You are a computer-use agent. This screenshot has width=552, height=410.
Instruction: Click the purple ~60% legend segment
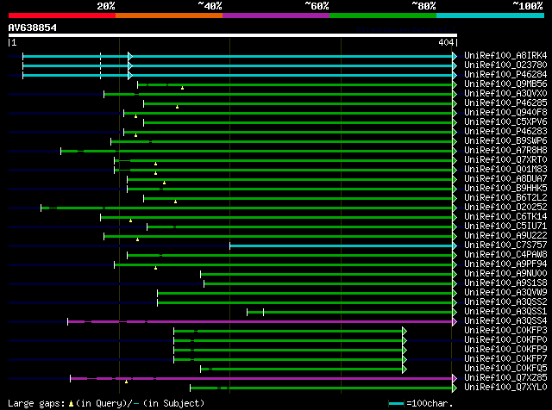click(x=276, y=16)
